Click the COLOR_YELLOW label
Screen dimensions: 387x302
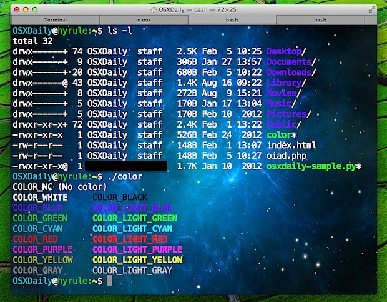pyautogui.click(x=42, y=260)
